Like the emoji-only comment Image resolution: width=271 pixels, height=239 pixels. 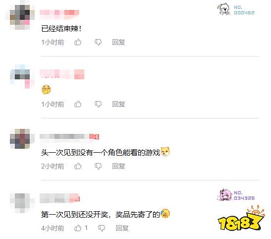click(78, 104)
